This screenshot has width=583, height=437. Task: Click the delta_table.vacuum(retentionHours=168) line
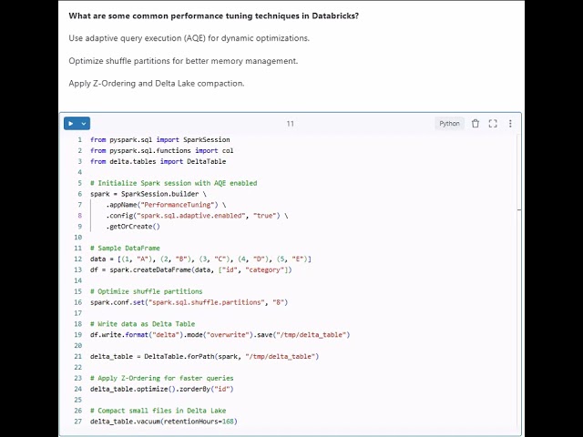point(164,422)
